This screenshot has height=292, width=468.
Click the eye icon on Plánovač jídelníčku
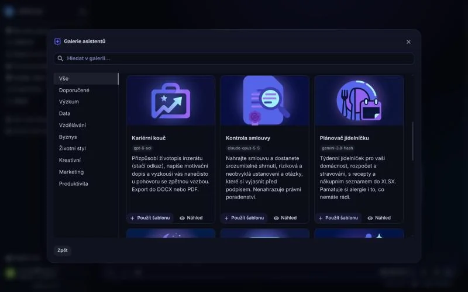[370, 218]
